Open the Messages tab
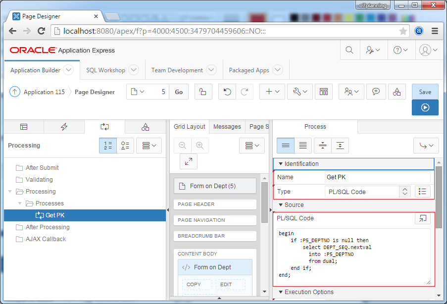This screenshot has width=447, height=304. coord(227,127)
